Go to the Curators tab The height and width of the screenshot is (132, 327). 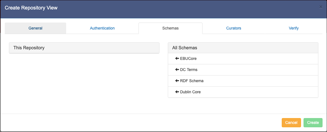[234, 28]
